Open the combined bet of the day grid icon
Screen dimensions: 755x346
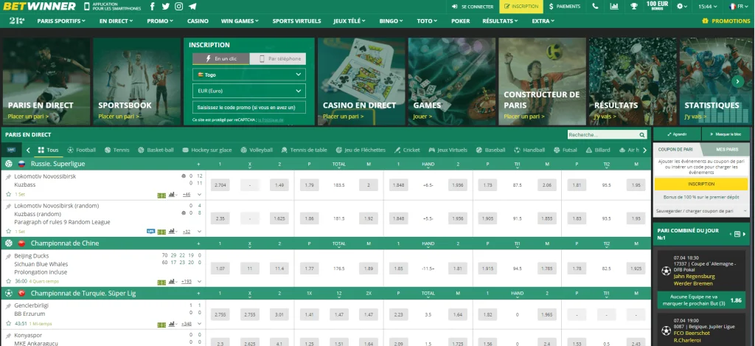point(737,234)
